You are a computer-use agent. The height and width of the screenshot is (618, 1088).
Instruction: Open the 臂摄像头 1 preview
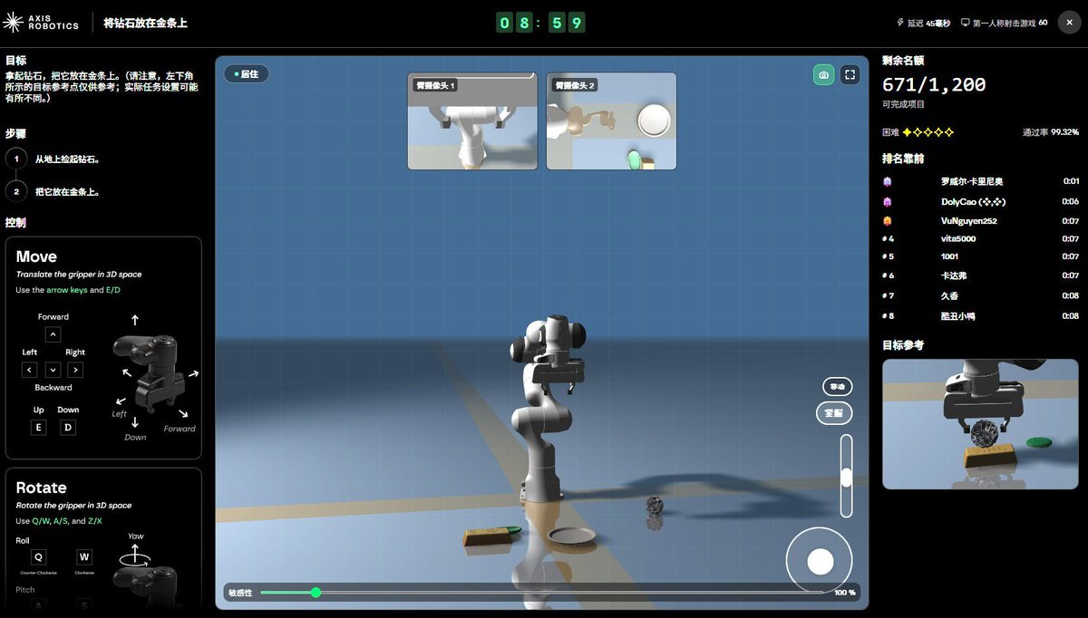471,121
